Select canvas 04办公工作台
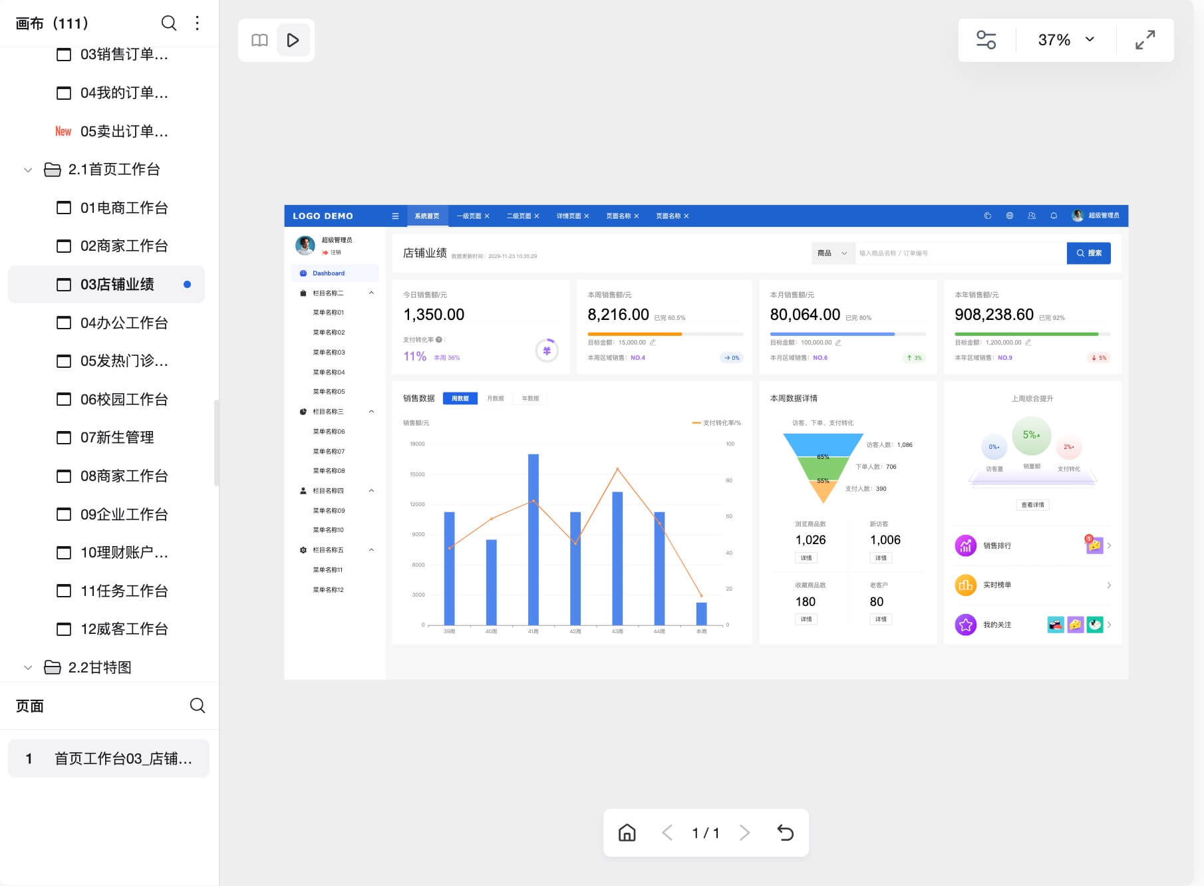1204x886 pixels. click(x=106, y=323)
